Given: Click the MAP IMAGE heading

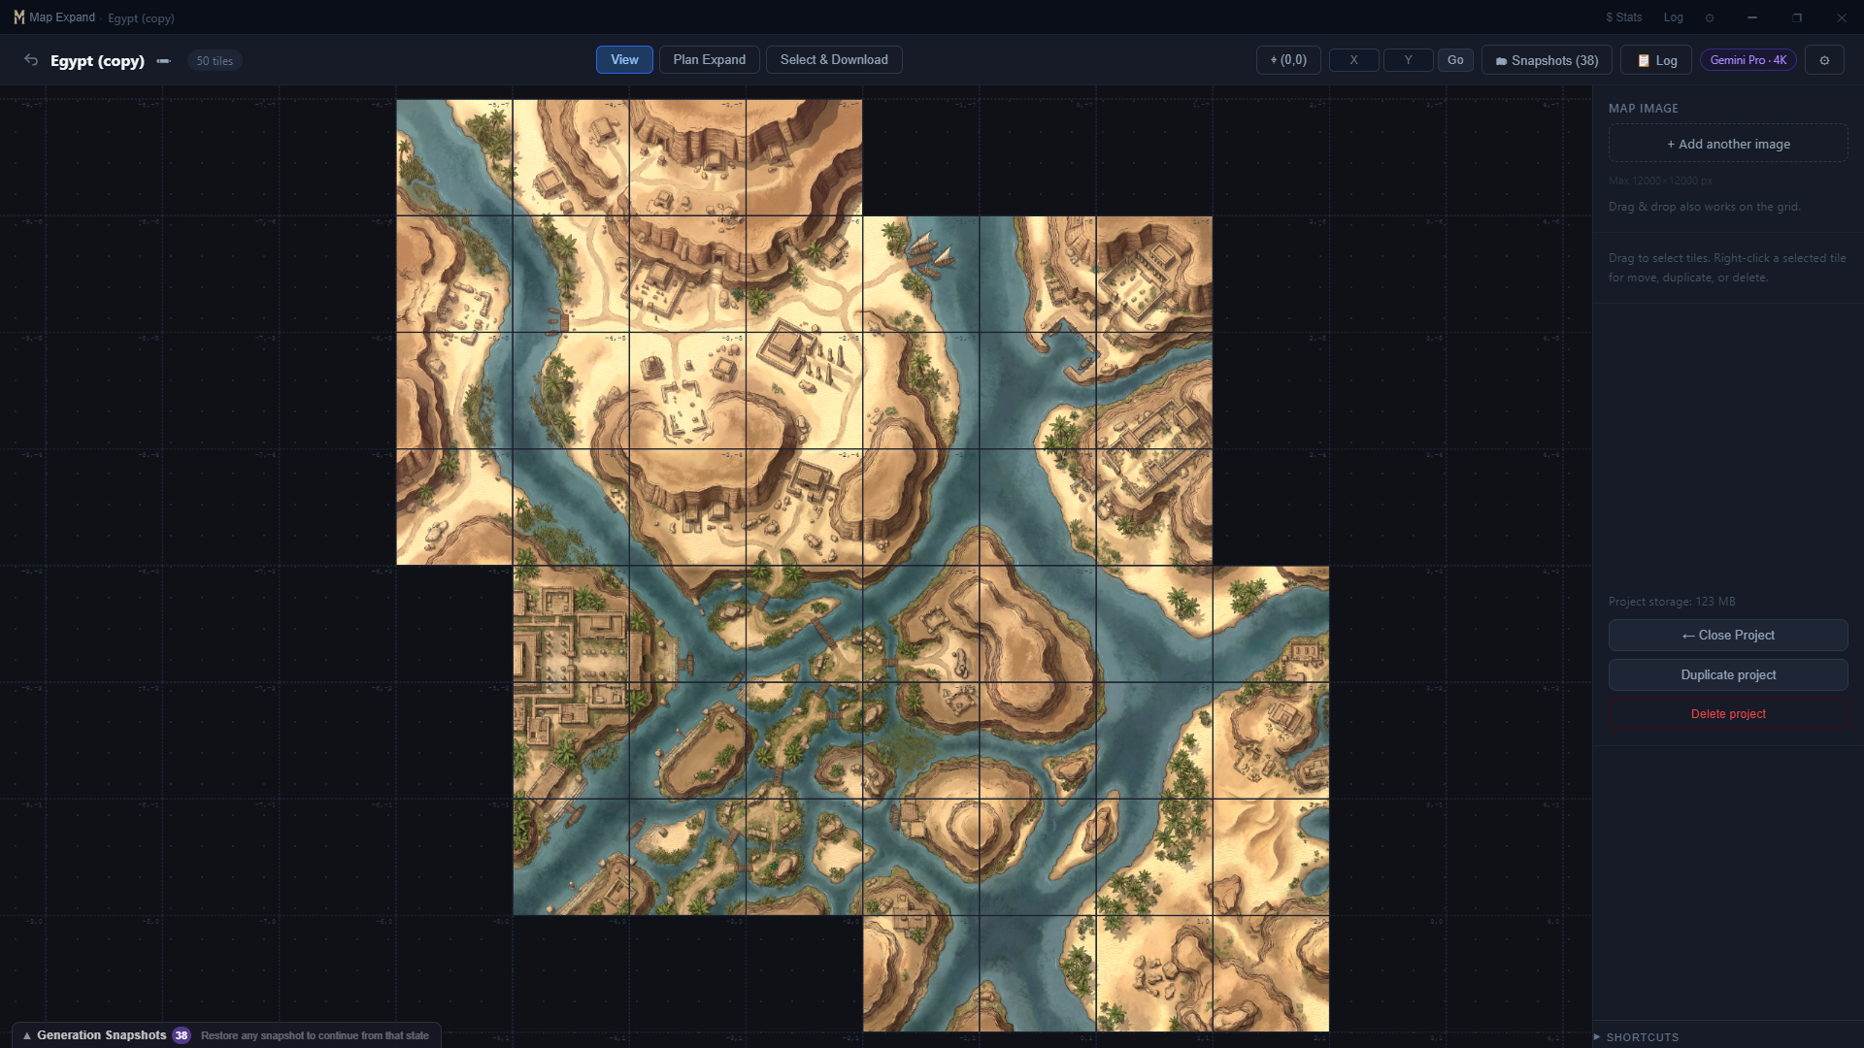Looking at the screenshot, I should click(1643, 109).
